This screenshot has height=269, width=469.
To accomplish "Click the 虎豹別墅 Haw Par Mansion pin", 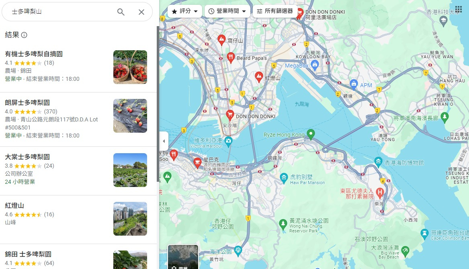I will [284, 178].
